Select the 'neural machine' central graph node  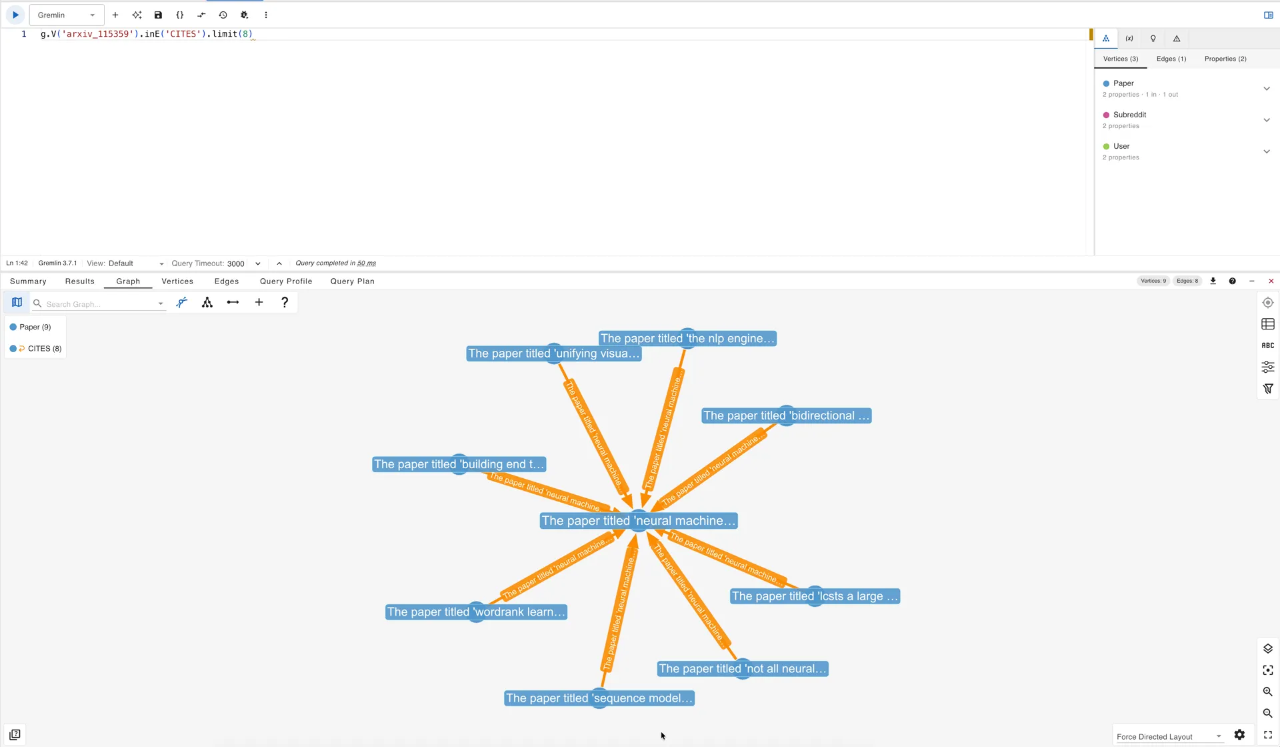(639, 521)
